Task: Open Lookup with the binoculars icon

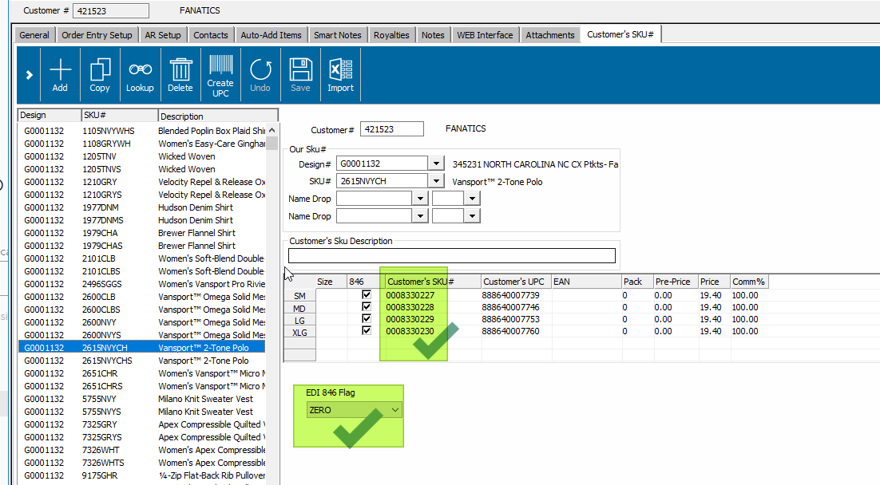Action: [140, 74]
